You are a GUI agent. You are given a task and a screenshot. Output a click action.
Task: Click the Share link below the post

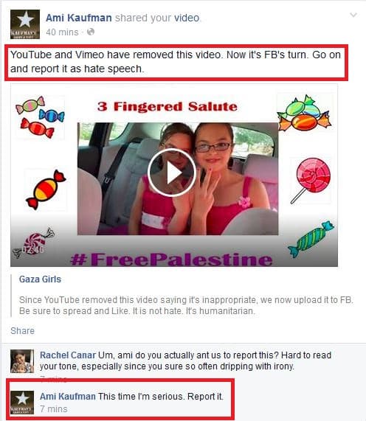(23, 331)
